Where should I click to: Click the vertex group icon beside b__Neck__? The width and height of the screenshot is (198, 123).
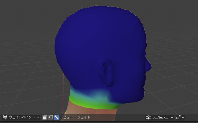coord(149,117)
